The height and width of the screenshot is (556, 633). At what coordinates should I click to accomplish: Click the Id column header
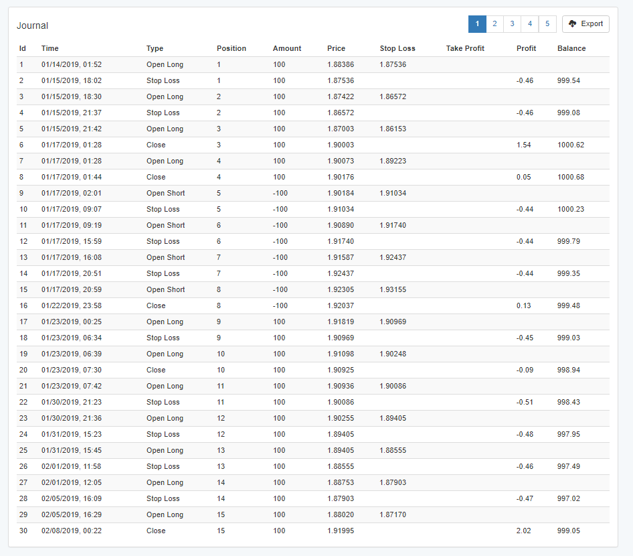23,48
